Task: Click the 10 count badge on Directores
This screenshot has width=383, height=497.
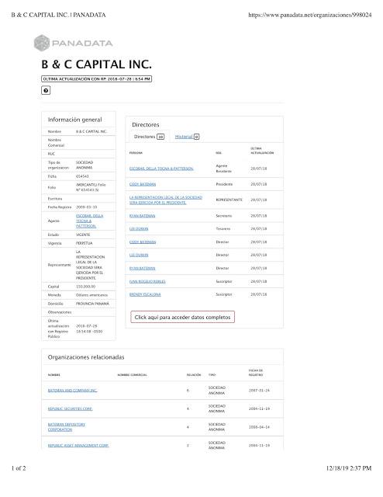Action: click(x=160, y=137)
